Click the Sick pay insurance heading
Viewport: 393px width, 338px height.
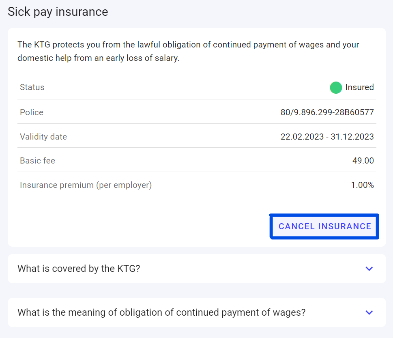58,11
